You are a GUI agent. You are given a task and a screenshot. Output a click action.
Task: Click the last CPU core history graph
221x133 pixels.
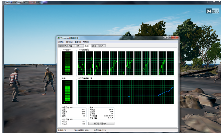(x=170, y=63)
